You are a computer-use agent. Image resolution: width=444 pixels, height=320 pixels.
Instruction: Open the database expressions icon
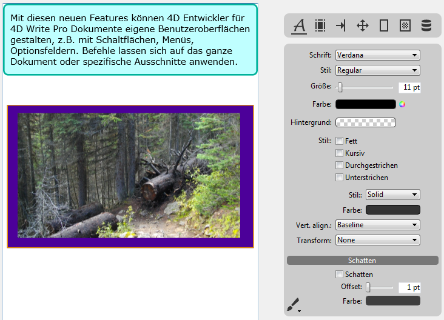(x=426, y=25)
